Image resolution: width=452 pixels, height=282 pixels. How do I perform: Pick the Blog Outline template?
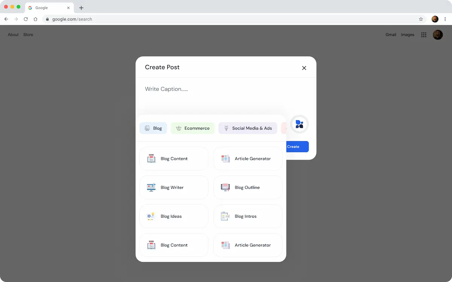click(x=248, y=187)
